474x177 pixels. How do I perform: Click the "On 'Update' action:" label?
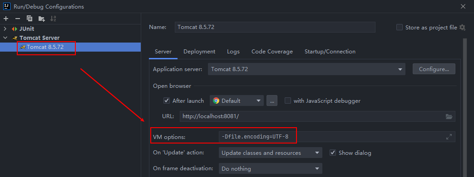point(178,153)
